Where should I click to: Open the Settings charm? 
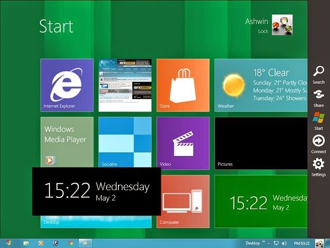(x=319, y=167)
